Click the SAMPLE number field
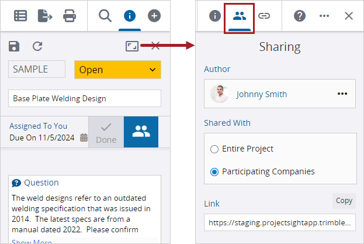The height and width of the screenshot is (244, 364). [x=37, y=69]
